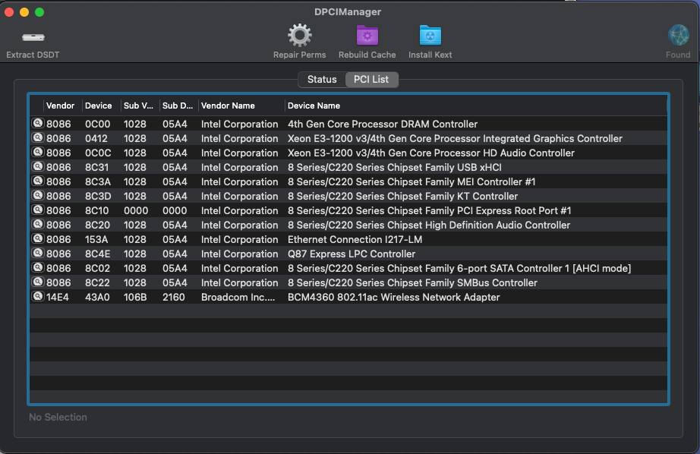The width and height of the screenshot is (700, 454).
Task: Click the yellow minimize window button
Action: click(24, 12)
